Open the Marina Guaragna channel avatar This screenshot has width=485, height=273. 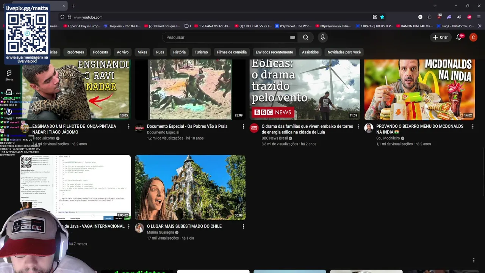coord(139,228)
